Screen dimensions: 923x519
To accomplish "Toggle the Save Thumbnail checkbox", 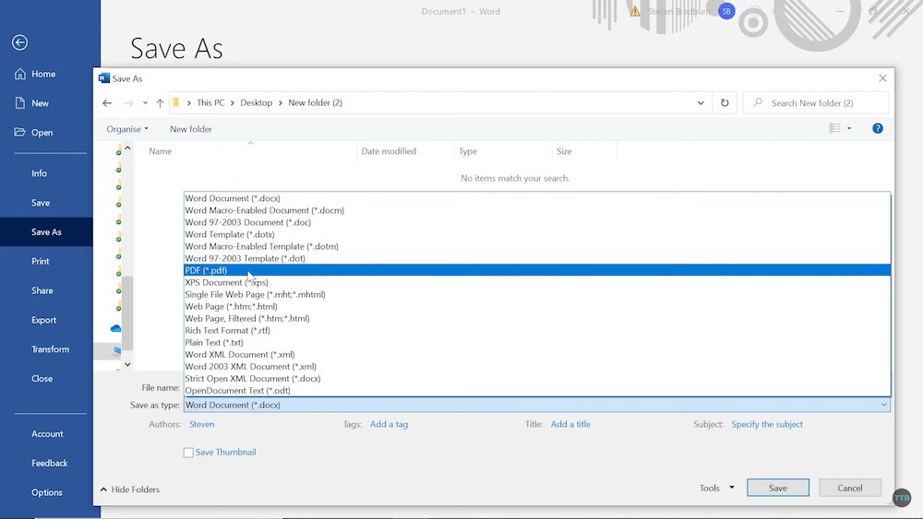I will pos(188,453).
